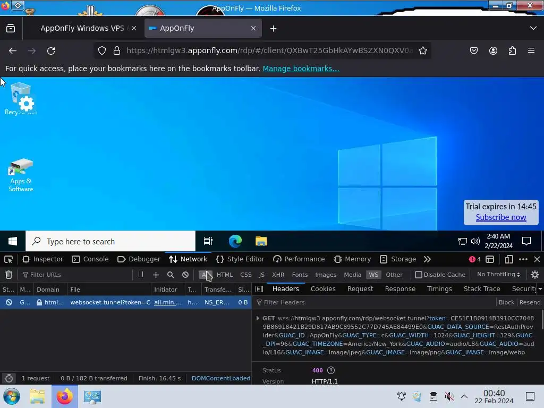Toggle Responsive Design Mode icon

click(508, 259)
